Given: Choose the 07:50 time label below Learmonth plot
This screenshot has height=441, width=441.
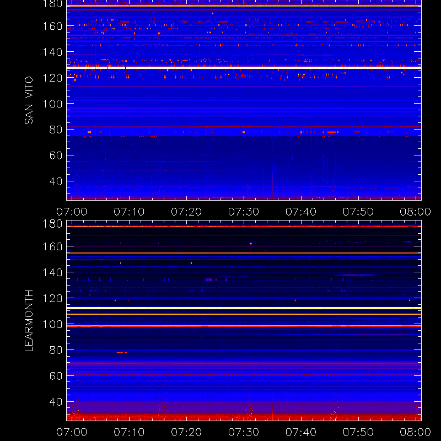Looking at the screenshot, I should 358,432.
